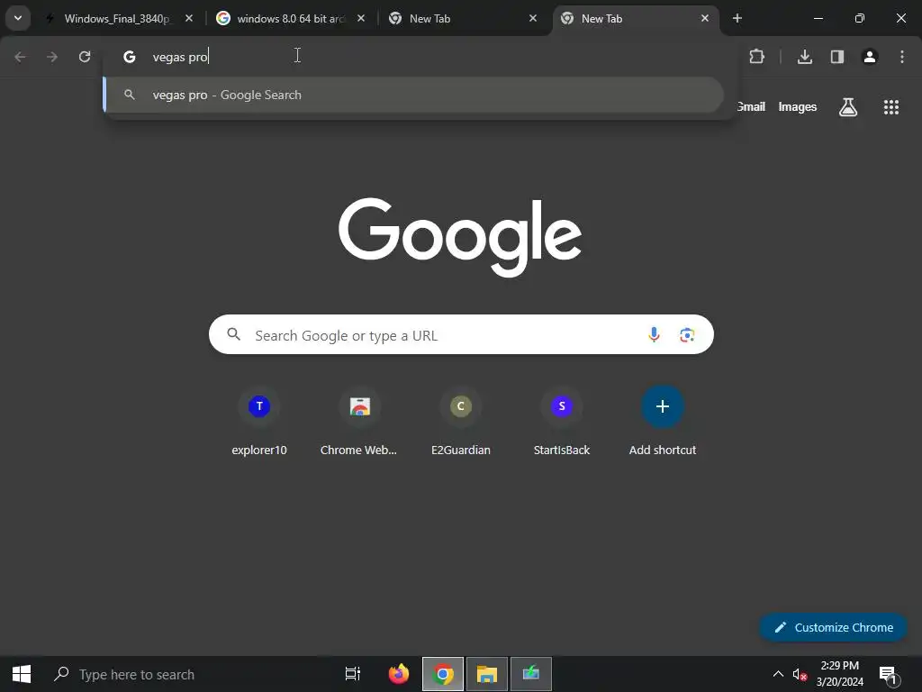The height and width of the screenshot is (692, 922).
Task: Open the profile avatar icon
Action: [870, 57]
